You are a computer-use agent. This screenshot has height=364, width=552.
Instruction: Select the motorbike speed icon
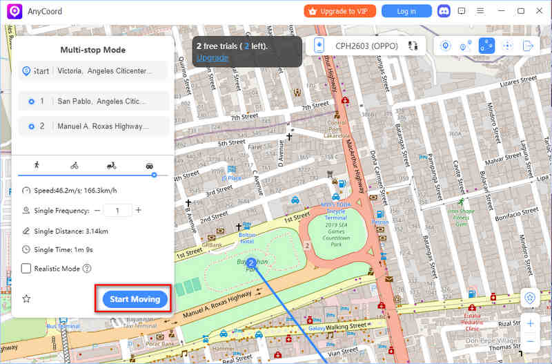[111, 166]
